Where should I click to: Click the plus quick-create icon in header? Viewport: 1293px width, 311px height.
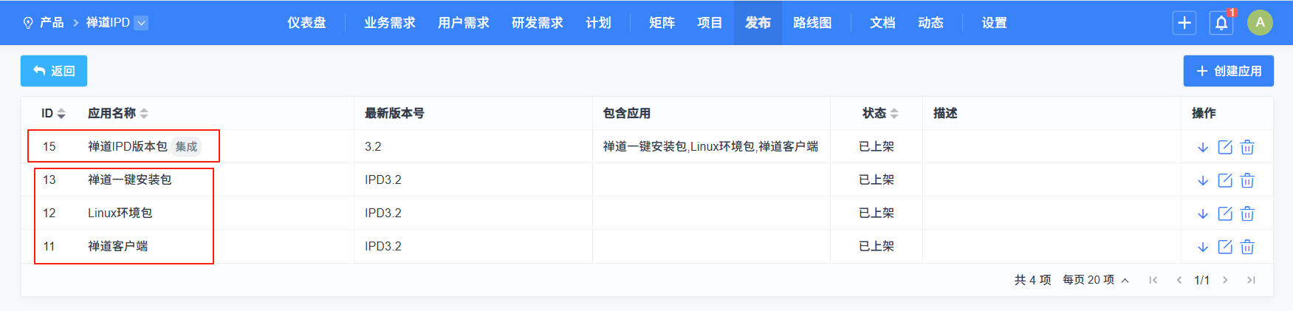click(x=1184, y=23)
